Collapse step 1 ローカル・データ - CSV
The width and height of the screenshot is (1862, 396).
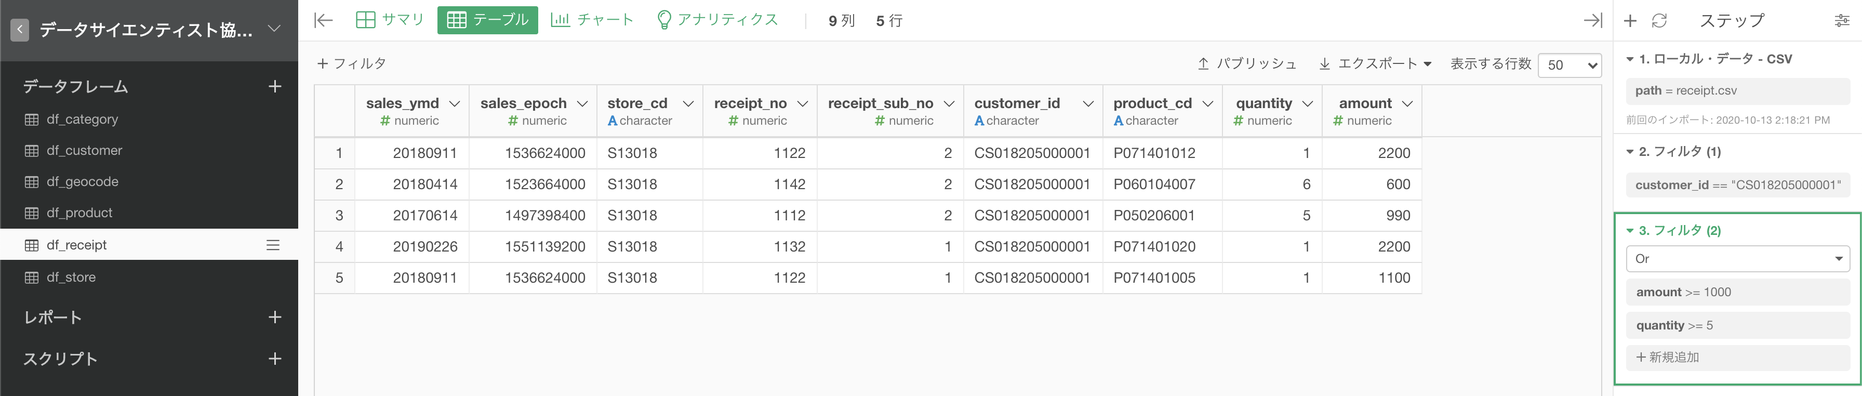tap(1631, 59)
